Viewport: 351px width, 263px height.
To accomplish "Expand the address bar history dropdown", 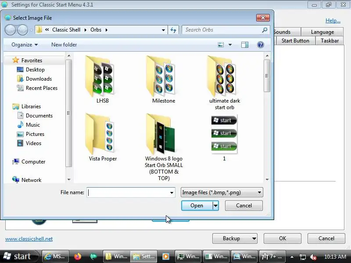I will coord(163,30).
